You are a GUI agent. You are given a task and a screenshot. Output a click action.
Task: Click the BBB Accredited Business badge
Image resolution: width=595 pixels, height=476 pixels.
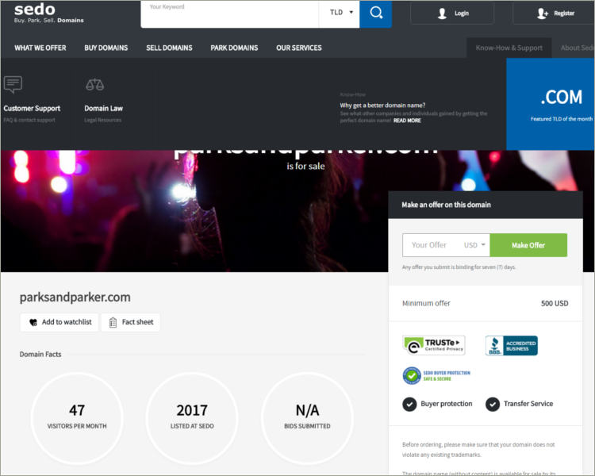[511, 345]
